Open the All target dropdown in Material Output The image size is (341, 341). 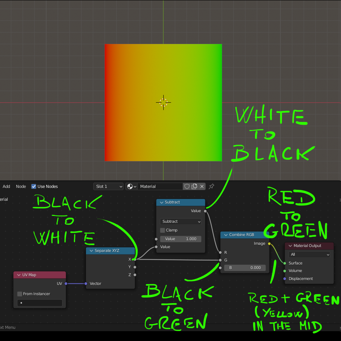click(309, 255)
